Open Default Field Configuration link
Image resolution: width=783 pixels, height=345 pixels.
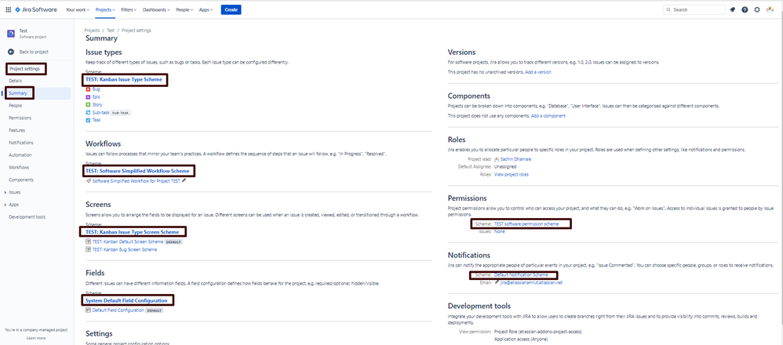click(x=118, y=310)
